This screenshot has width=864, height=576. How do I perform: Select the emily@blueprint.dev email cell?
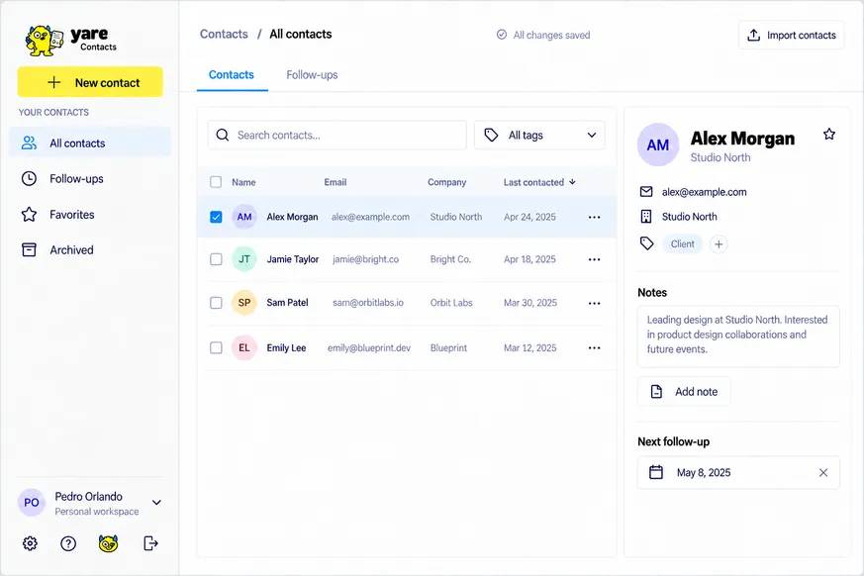tap(368, 347)
